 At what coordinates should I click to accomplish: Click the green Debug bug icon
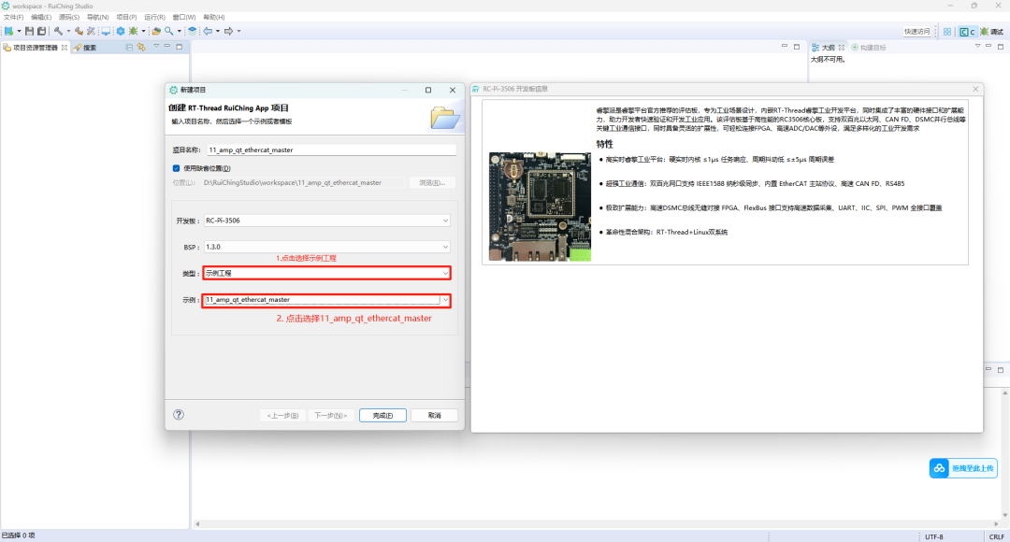(134, 31)
